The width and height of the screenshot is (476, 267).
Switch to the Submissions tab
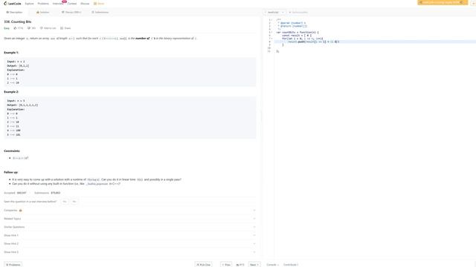coord(100,13)
